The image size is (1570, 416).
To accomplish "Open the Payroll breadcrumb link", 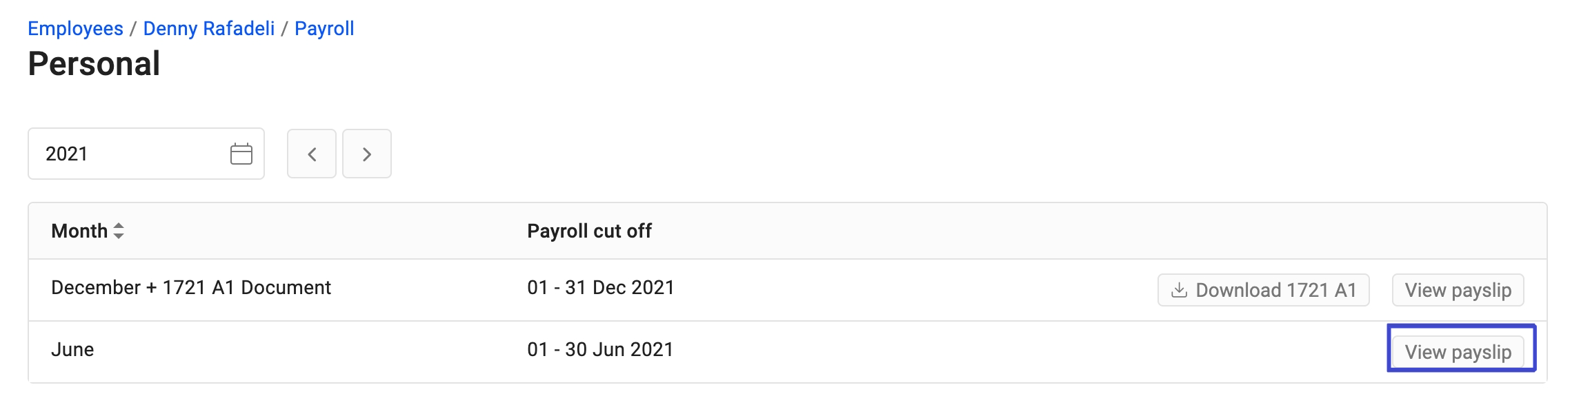I will pos(324,28).
